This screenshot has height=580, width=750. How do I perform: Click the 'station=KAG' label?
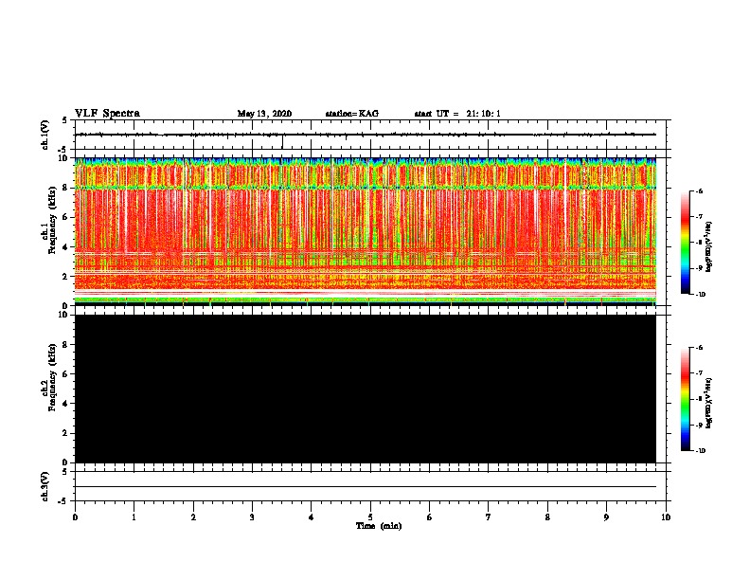point(351,114)
